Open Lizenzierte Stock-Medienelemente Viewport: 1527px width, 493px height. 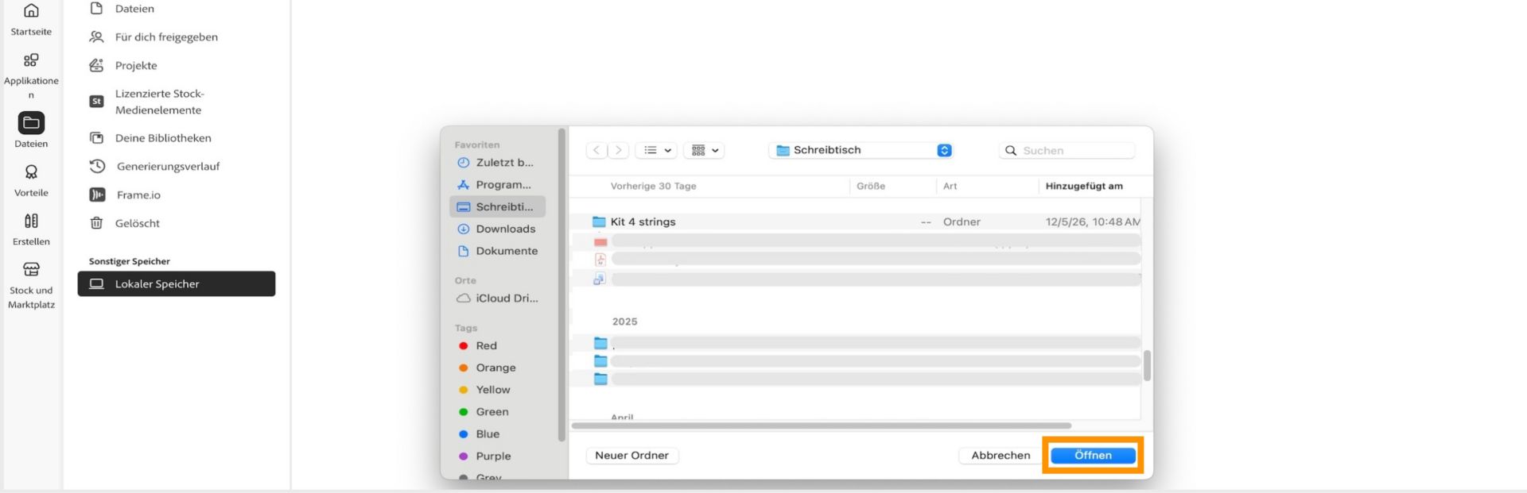(159, 102)
